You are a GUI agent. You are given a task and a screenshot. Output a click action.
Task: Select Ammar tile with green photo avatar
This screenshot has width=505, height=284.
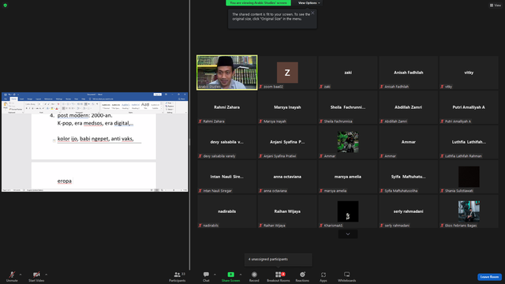click(x=348, y=142)
